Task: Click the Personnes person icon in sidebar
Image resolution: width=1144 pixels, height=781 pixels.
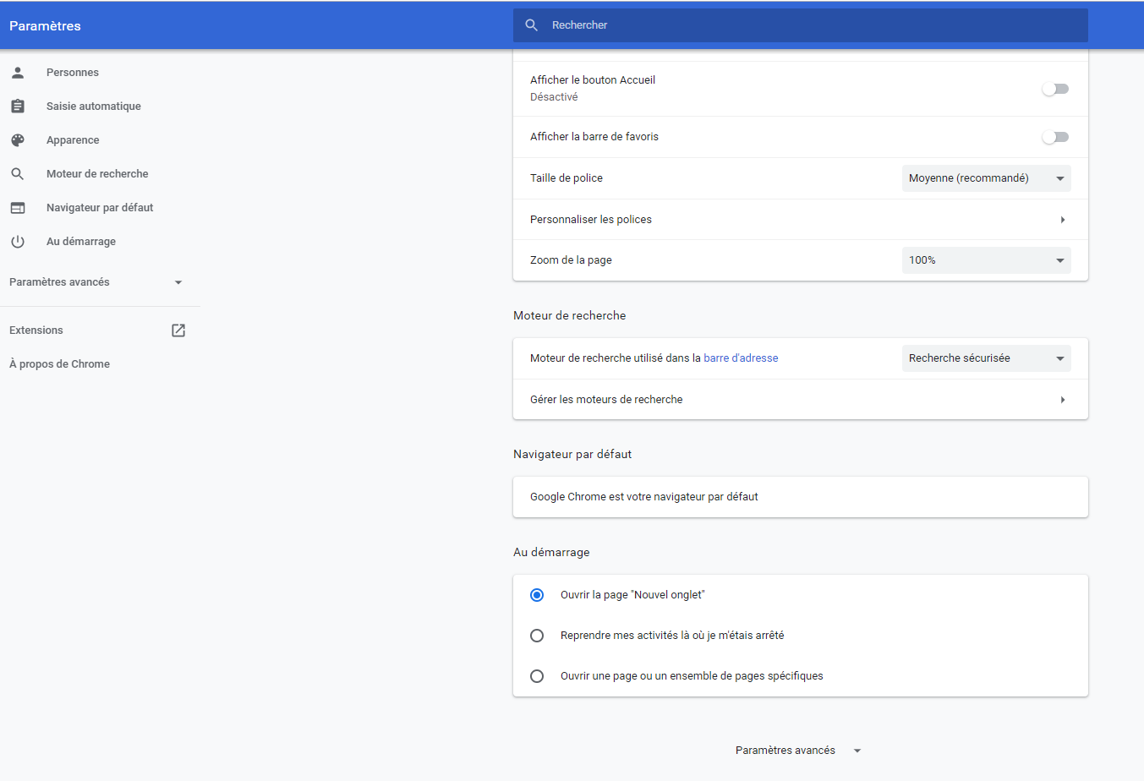Action: pyautogui.click(x=18, y=73)
